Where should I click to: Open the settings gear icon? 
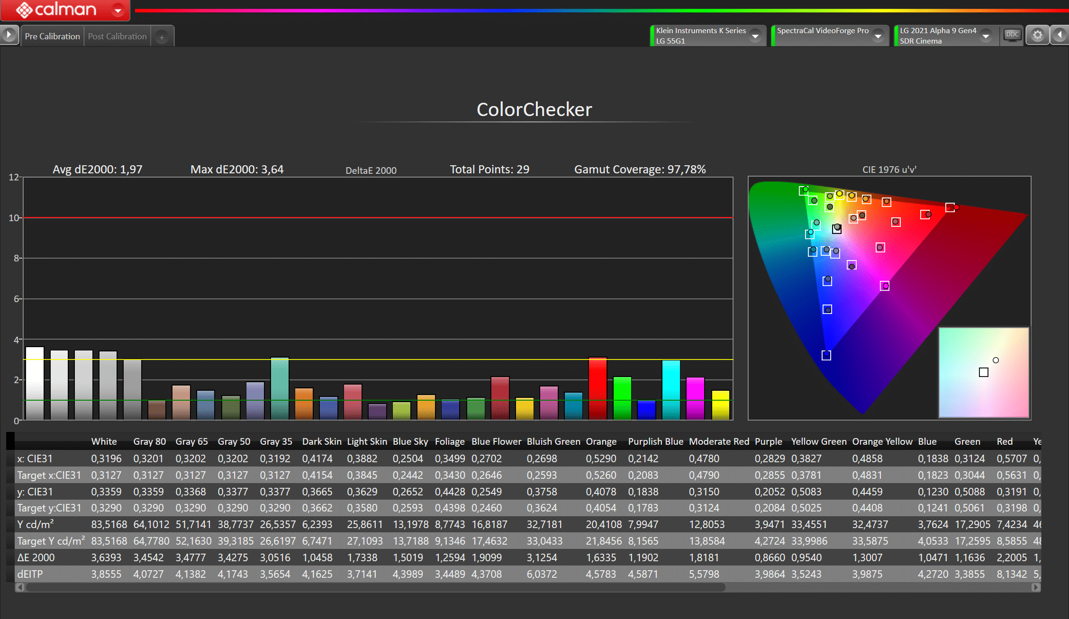tap(1037, 36)
